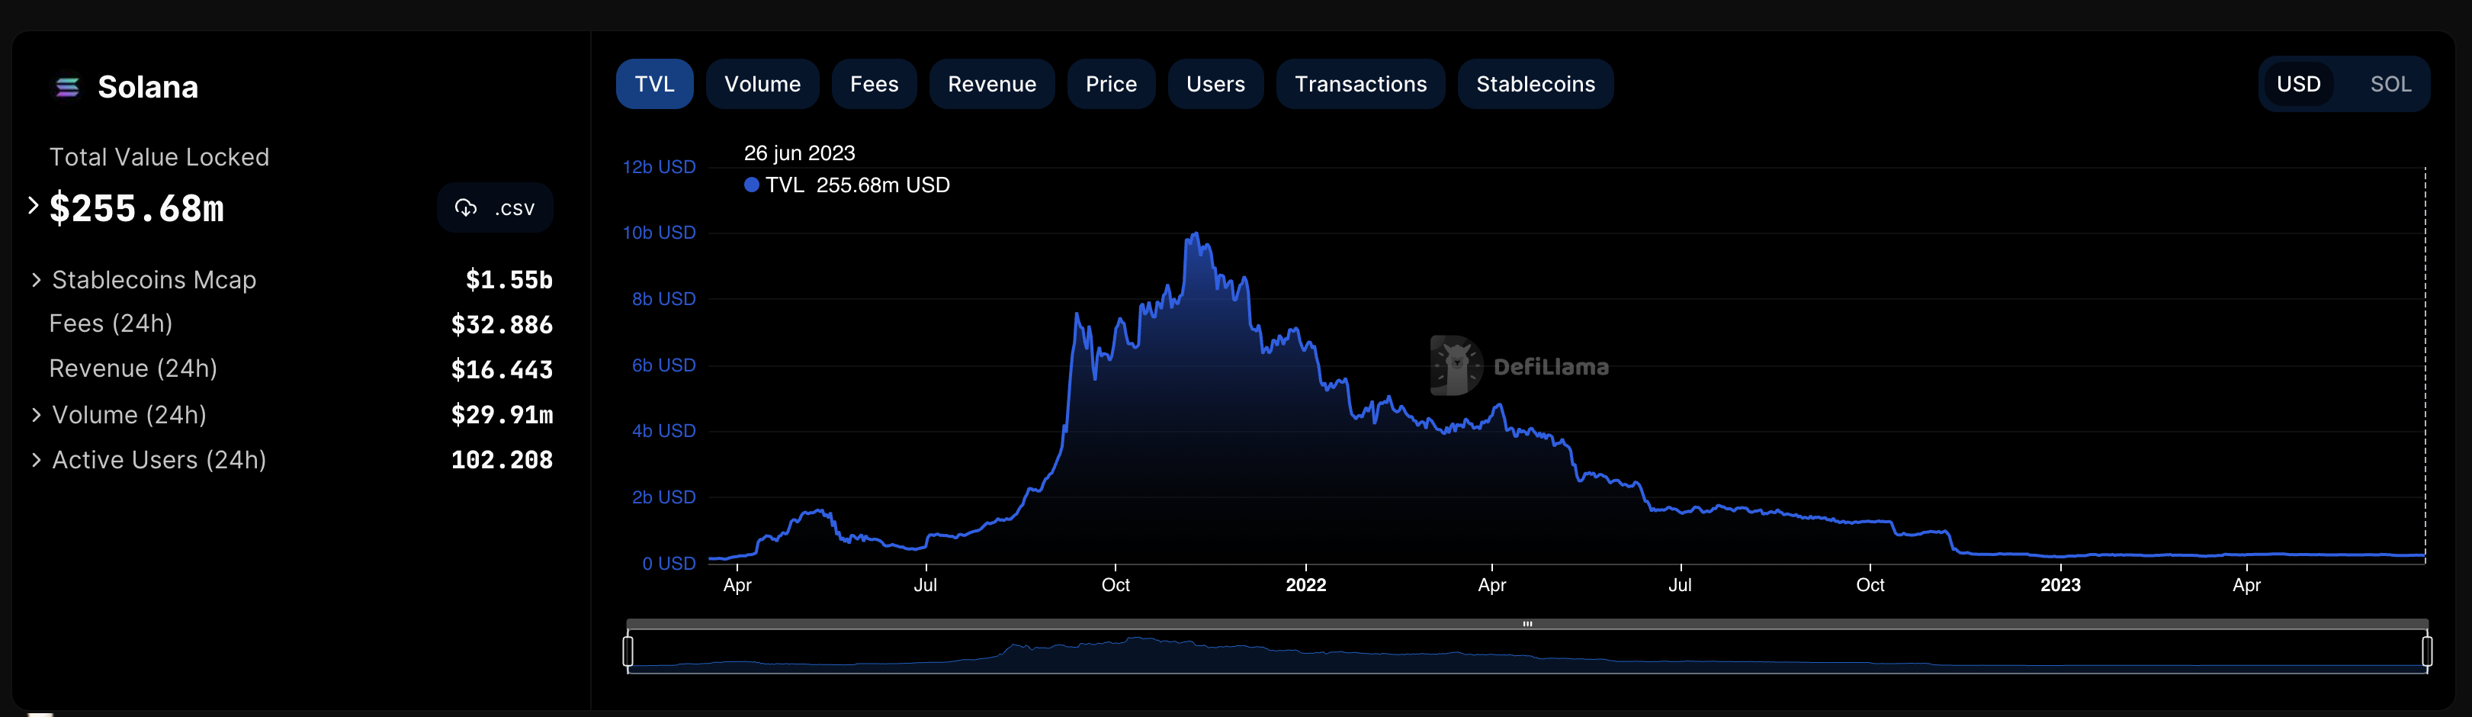This screenshot has height=717, width=2472.
Task: Click the blue TVL legend dot
Action: pyautogui.click(x=751, y=185)
